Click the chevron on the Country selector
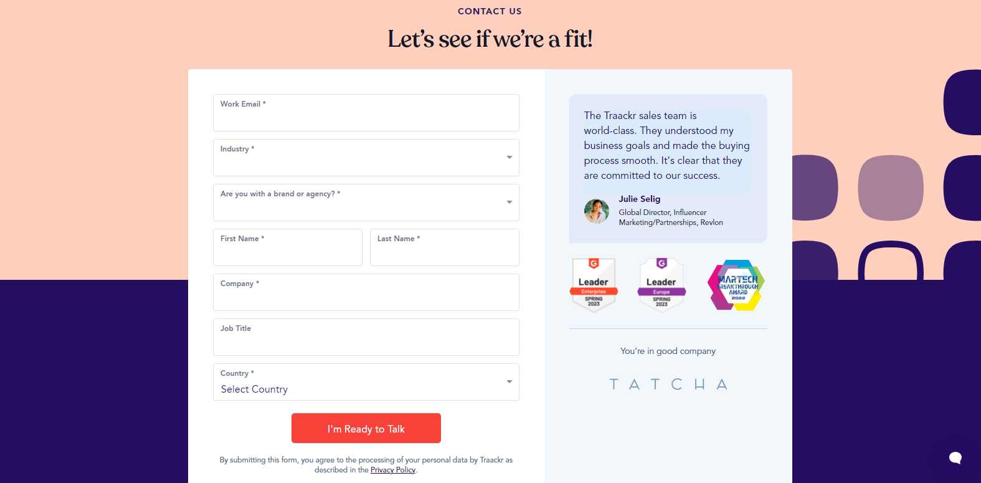This screenshot has width=981, height=483. point(508,381)
